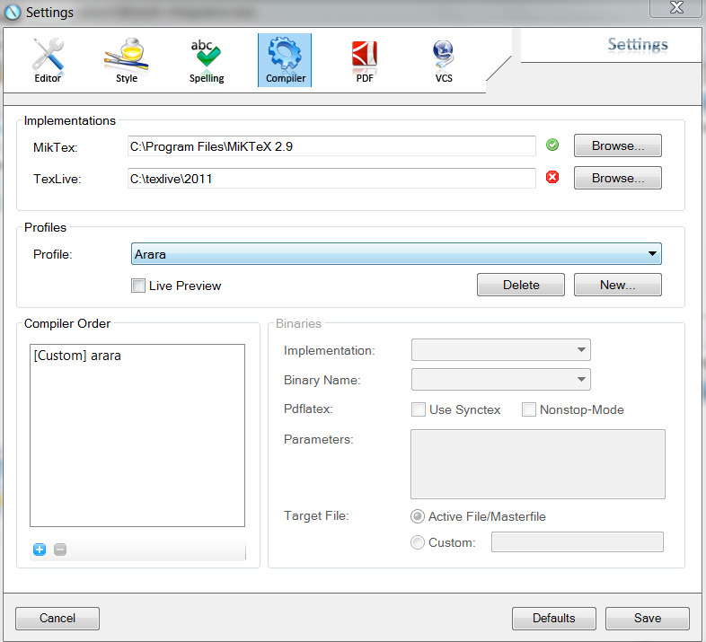The height and width of the screenshot is (642, 706).
Task: Click the green MikTex valid status icon
Action: point(552,145)
